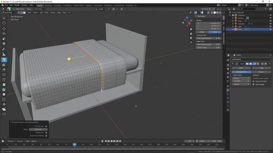Select the Shrink/Fatten tool
Viewport: 273px width, 153px height.
(x=4, y=104)
